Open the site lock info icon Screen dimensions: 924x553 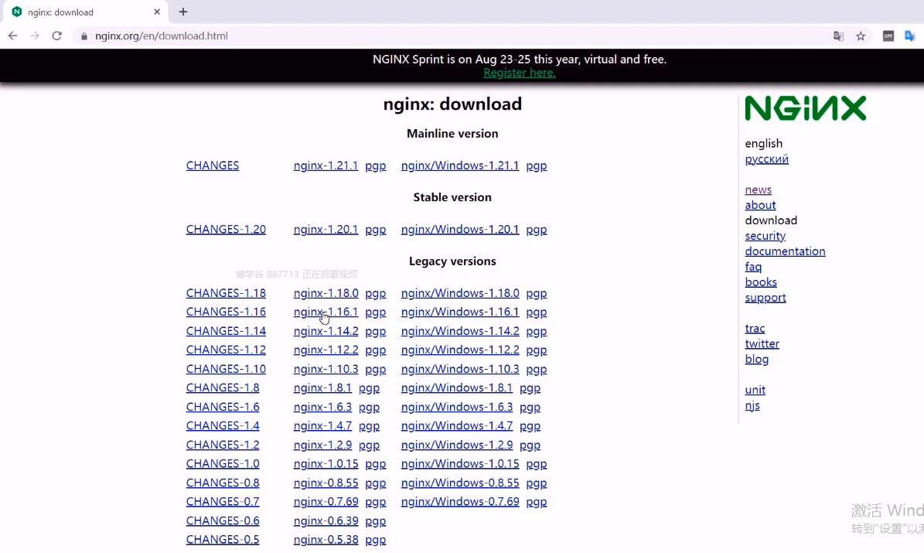[84, 36]
